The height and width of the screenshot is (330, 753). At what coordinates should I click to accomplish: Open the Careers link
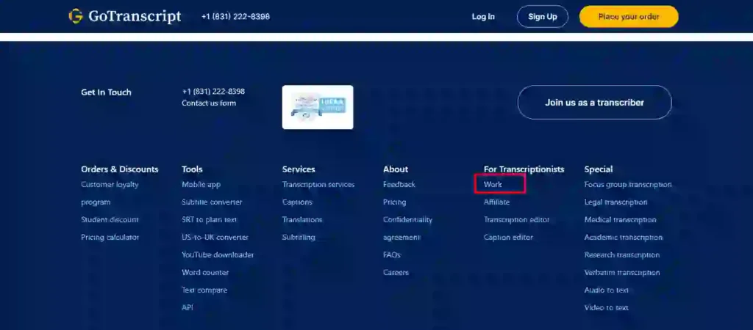pyautogui.click(x=396, y=273)
